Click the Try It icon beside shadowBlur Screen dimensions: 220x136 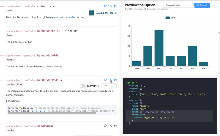[x=105, y=126]
